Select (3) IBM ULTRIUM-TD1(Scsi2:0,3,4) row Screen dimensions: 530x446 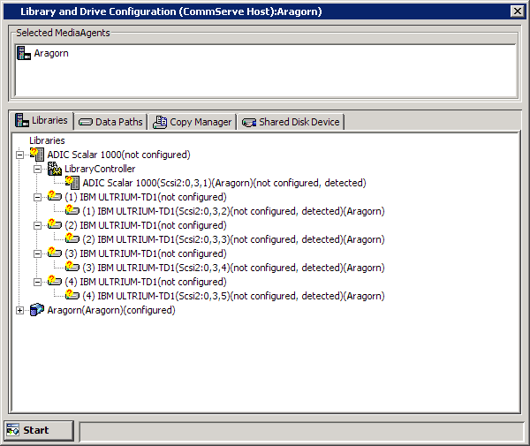click(x=233, y=268)
